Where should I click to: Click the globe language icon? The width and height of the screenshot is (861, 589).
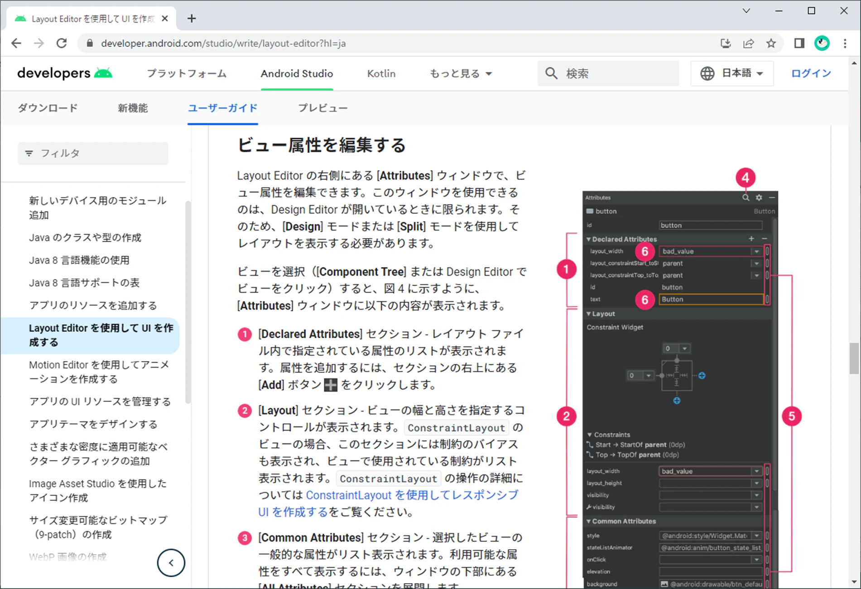click(x=707, y=73)
